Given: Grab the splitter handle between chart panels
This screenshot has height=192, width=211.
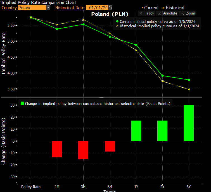Looking at the screenshot, I should (x=101, y=97).
